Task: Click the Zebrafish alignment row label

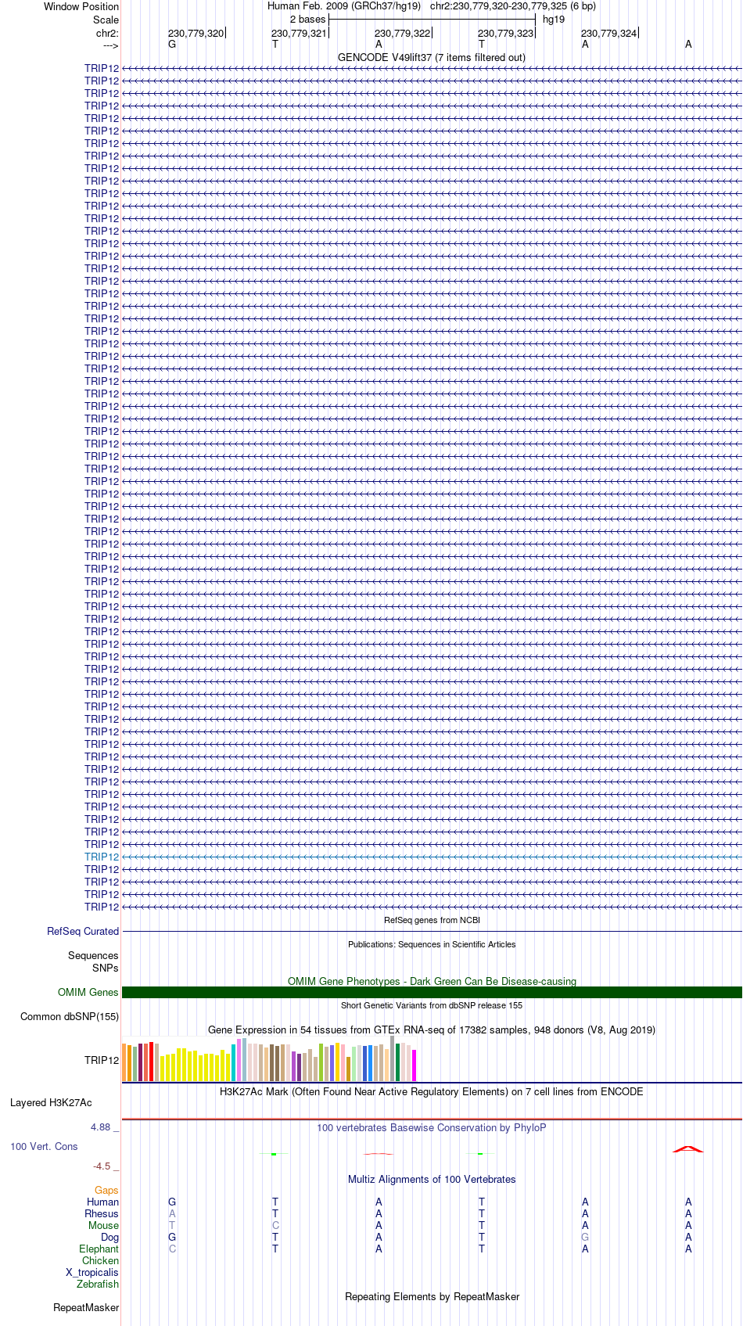Action: coord(98,1284)
